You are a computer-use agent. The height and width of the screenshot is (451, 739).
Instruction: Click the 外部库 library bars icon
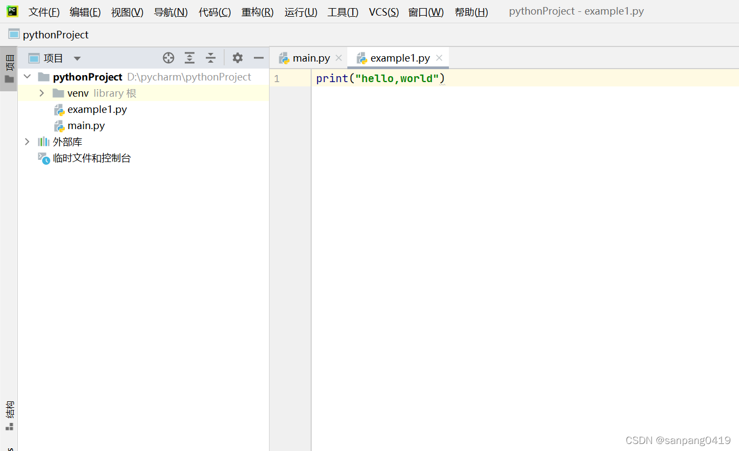(x=43, y=142)
